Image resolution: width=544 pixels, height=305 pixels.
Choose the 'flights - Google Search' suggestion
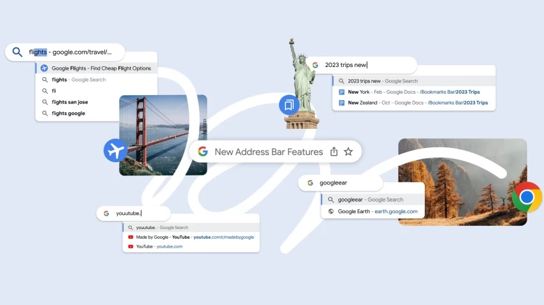point(97,80)
